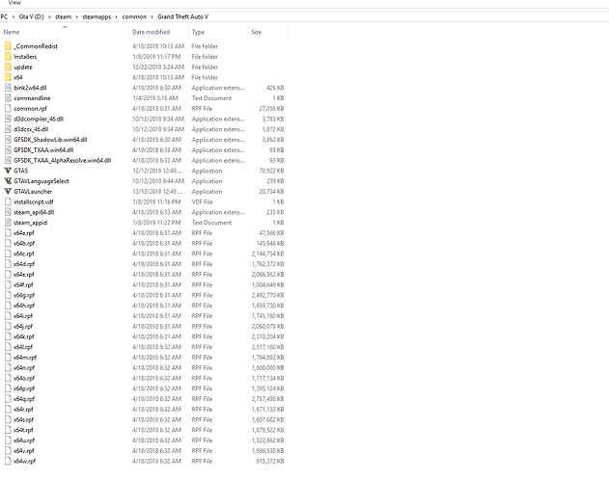609x481 pixels.
Task: Select the x64q.rpf file name
Action: [x=24, y=399]
